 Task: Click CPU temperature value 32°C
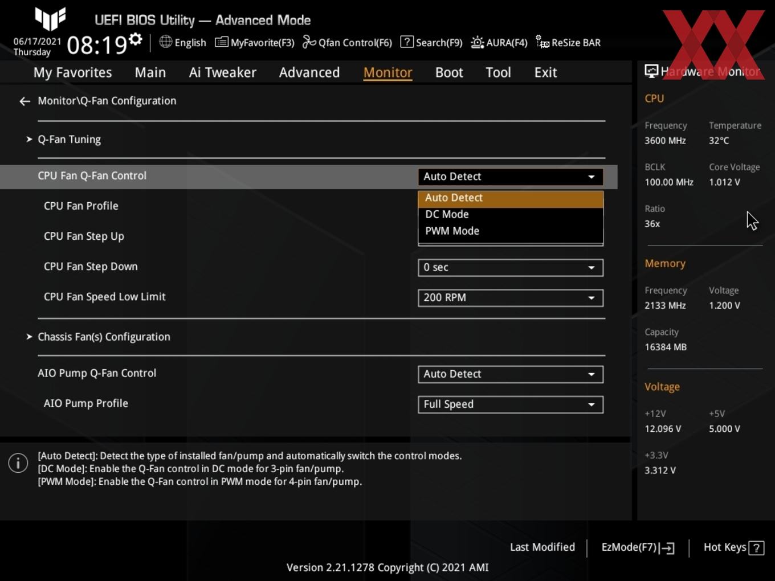coord(719,140)
